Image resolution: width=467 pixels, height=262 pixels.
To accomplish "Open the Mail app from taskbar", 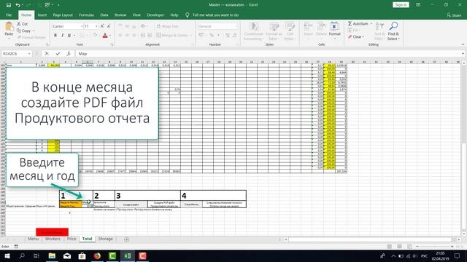I will click(x=67, y=255).
